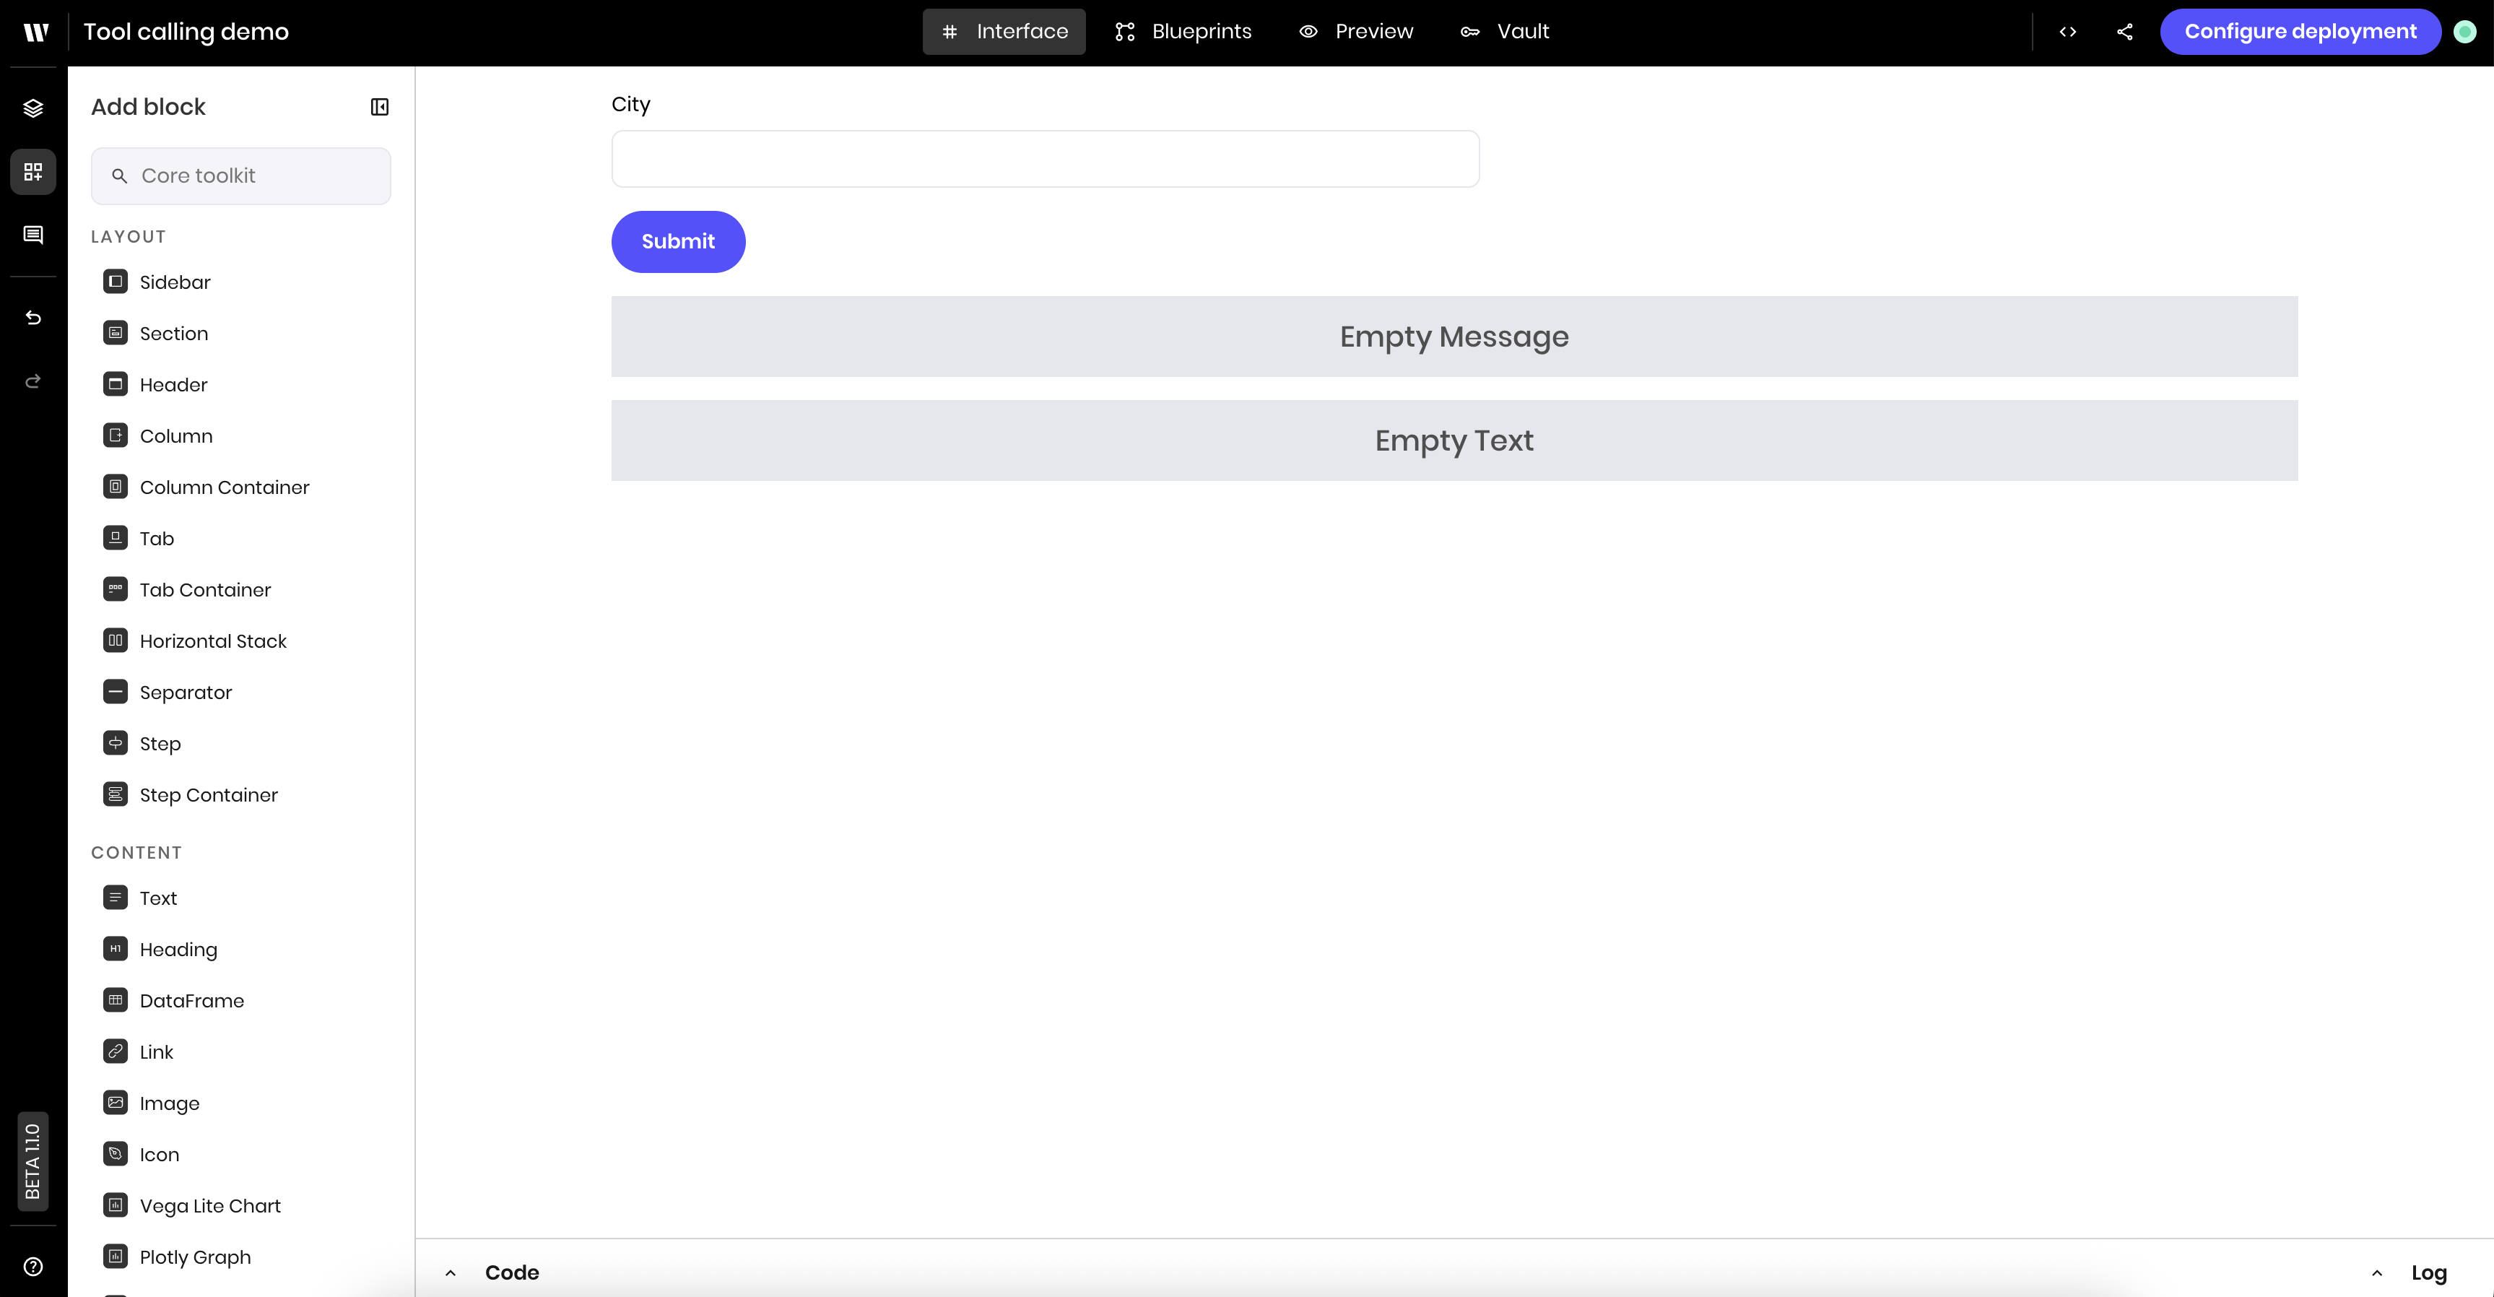
Task: Select the Empty Message block
Action: click(x=1454, y=336)
